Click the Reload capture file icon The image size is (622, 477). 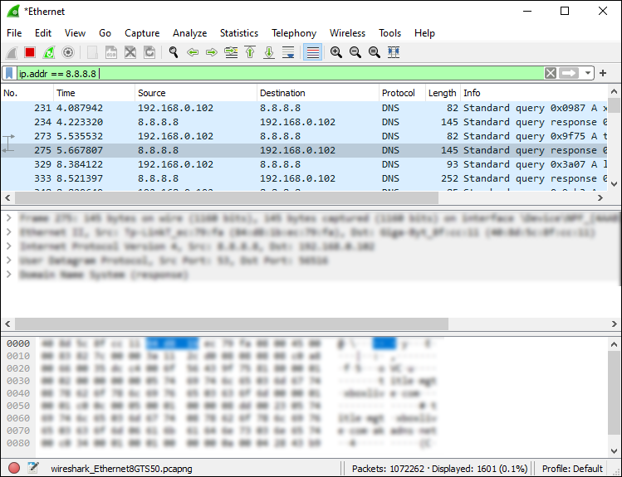coord(149,52)
